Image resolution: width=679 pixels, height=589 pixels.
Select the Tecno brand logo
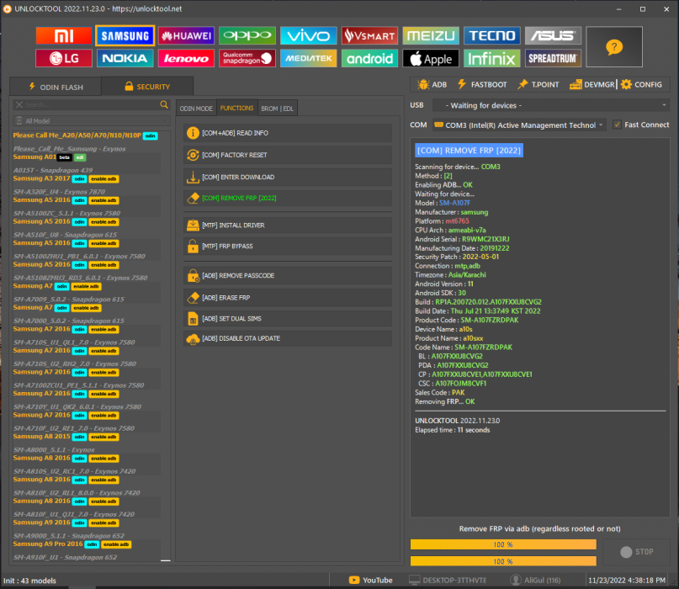[492, 36]
